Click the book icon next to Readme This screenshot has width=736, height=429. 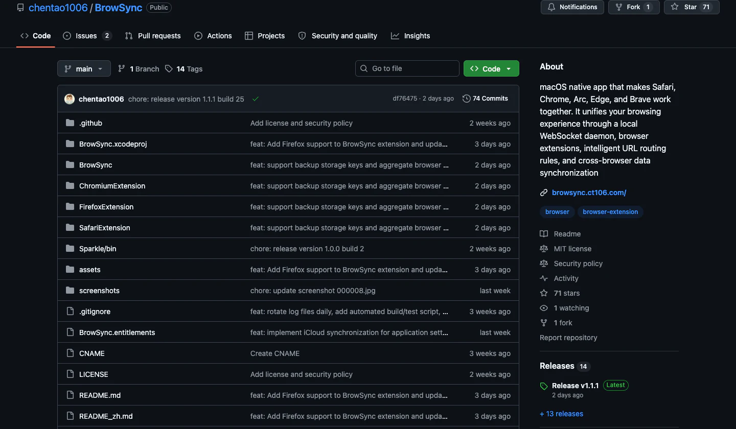coord(544,234)
